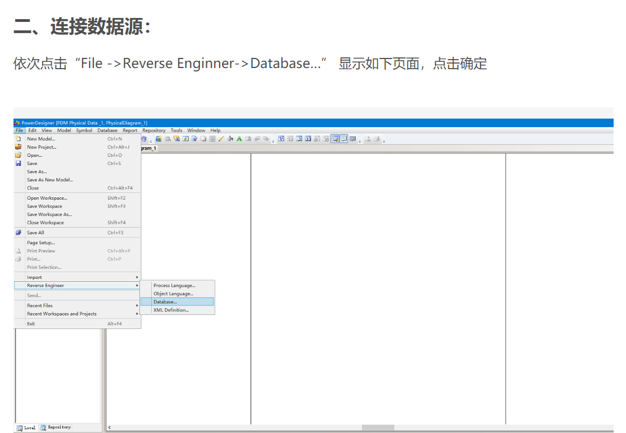Click the New Model page icon

(19, 138)
